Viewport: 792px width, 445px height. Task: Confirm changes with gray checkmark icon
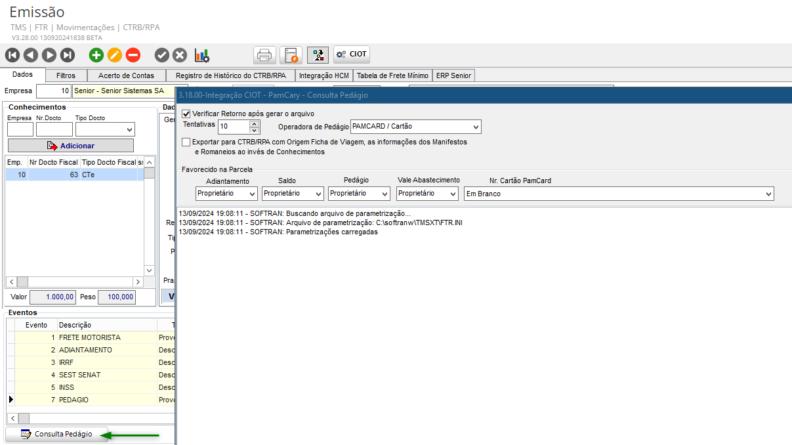click(x=162, y=55)
